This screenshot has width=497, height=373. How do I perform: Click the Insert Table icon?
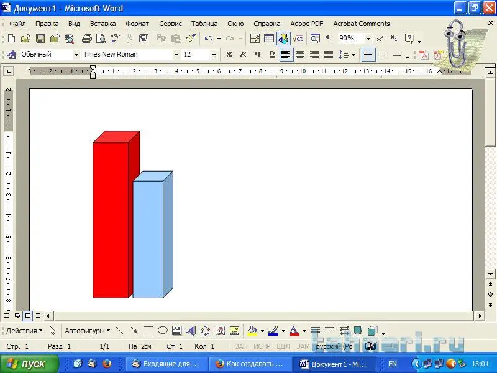(269, 39)
